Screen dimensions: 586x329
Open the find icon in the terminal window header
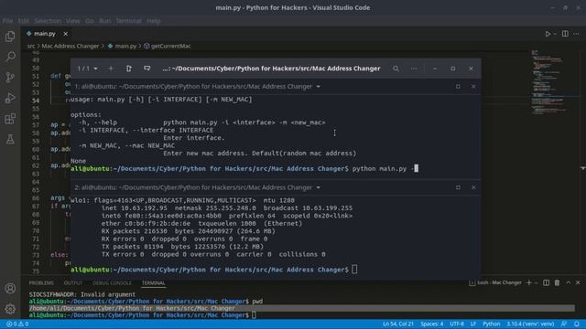pyautogui.click(x=396, y=69)
